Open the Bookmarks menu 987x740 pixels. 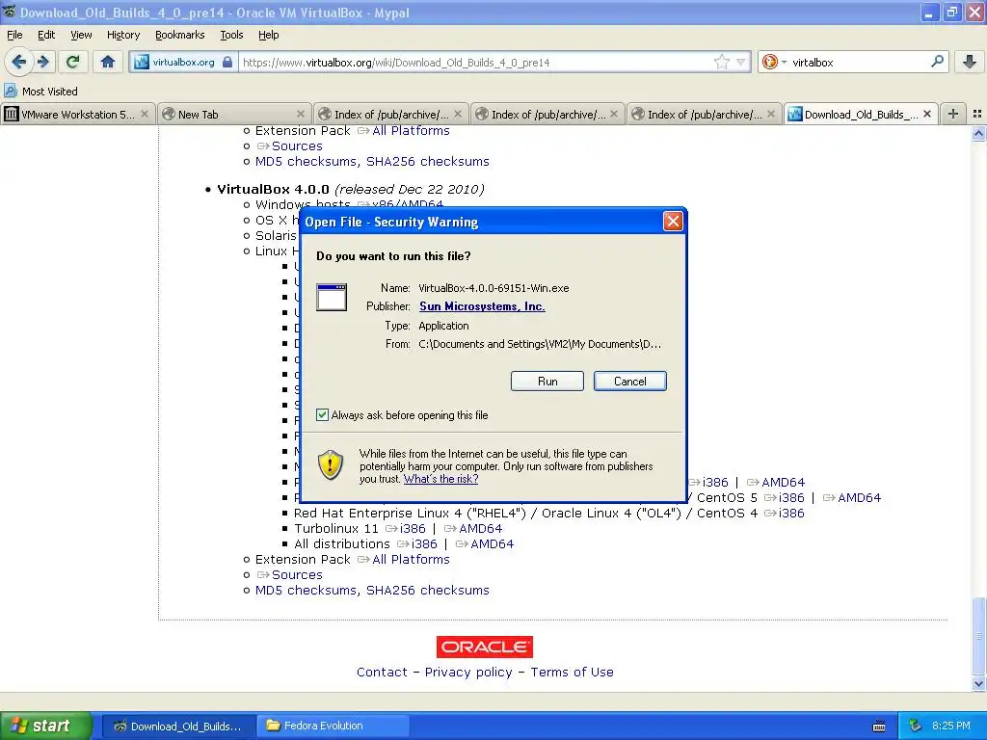[x=179, y=35]
